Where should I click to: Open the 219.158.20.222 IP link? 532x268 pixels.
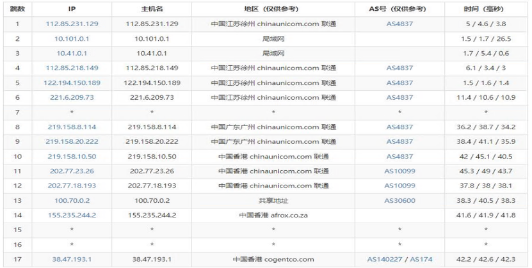(x=72, y=141)
